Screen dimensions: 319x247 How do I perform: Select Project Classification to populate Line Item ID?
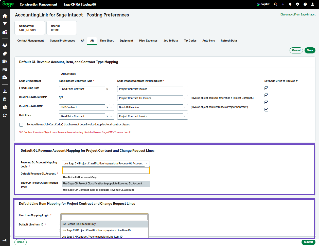point(104,231)
